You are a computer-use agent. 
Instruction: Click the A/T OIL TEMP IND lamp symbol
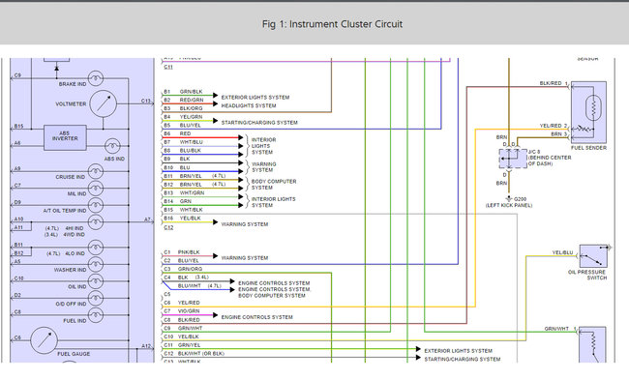click(x=96, y=205)
